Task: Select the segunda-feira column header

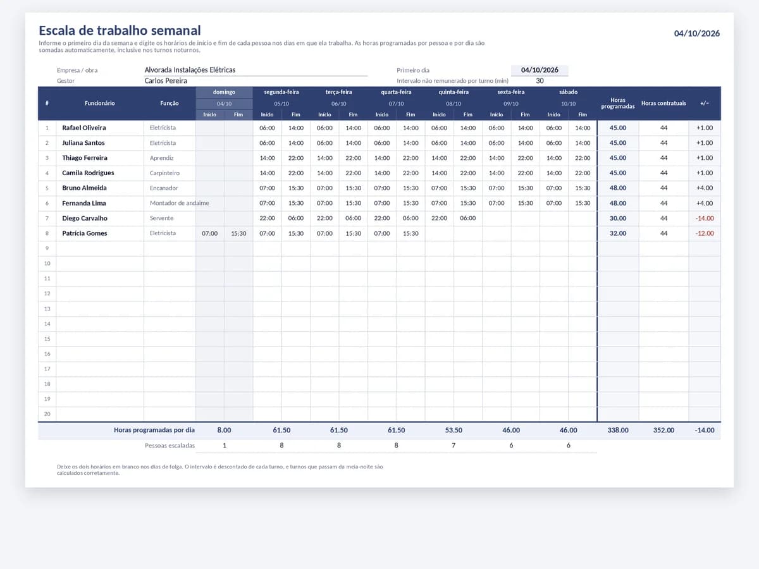Action: click(281, 92)
